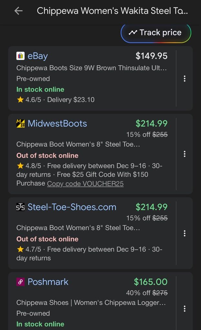This screenshot has width=201, height=330.
Task: Go back with the arrow icon
Action: click(18, 11)
